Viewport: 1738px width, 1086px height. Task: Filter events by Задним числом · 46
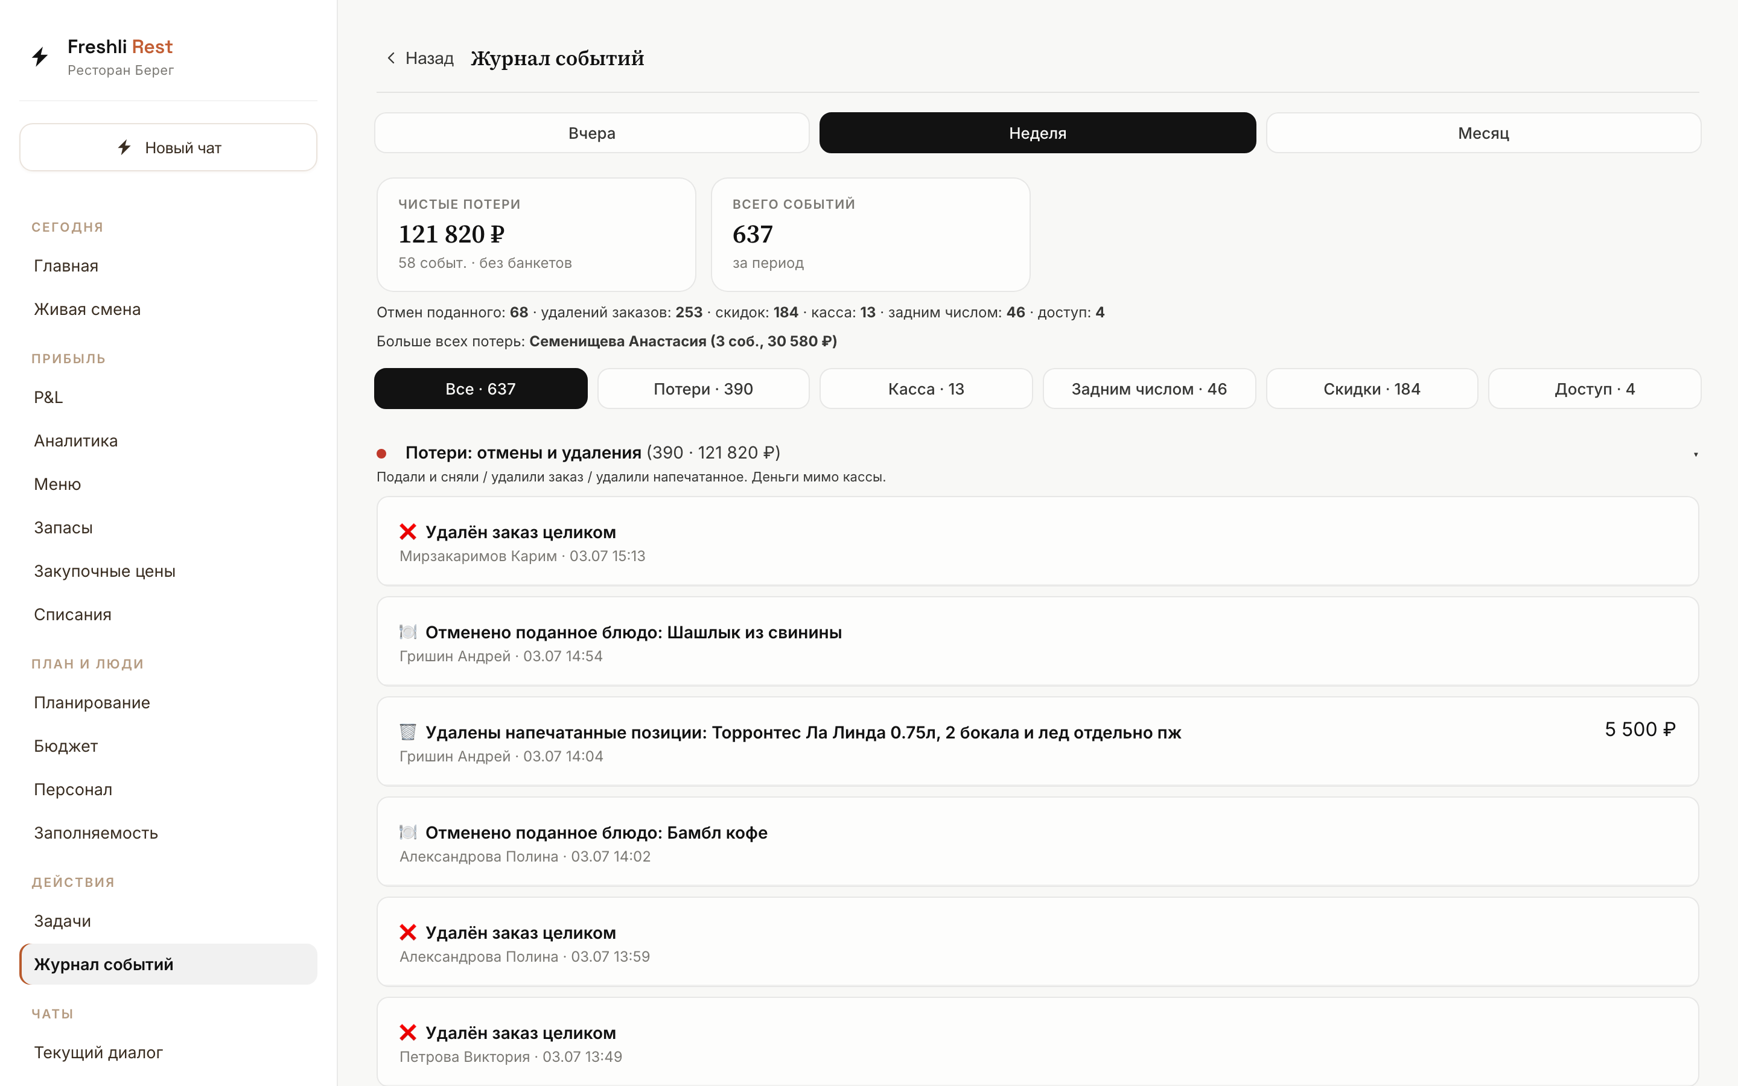[1149, 389]
